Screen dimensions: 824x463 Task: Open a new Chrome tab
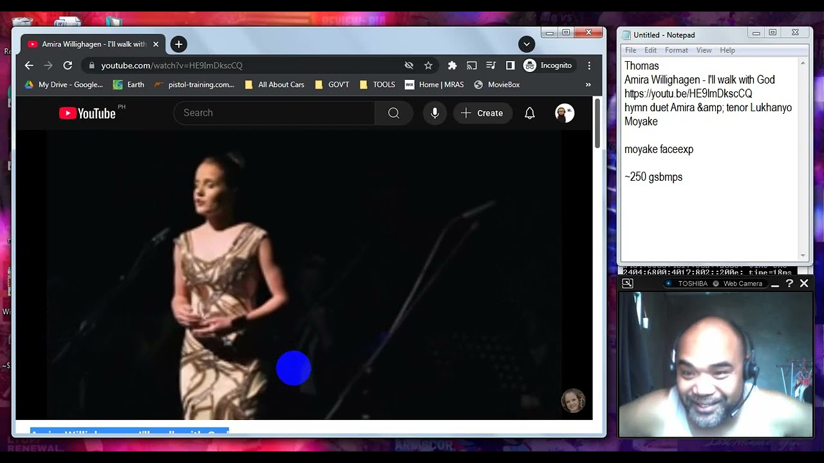[178, 44]
